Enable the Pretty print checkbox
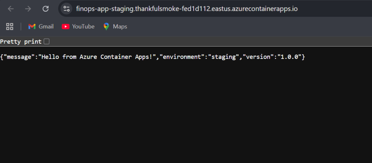Screen dimensions: 372x163 tap(46, 41)
